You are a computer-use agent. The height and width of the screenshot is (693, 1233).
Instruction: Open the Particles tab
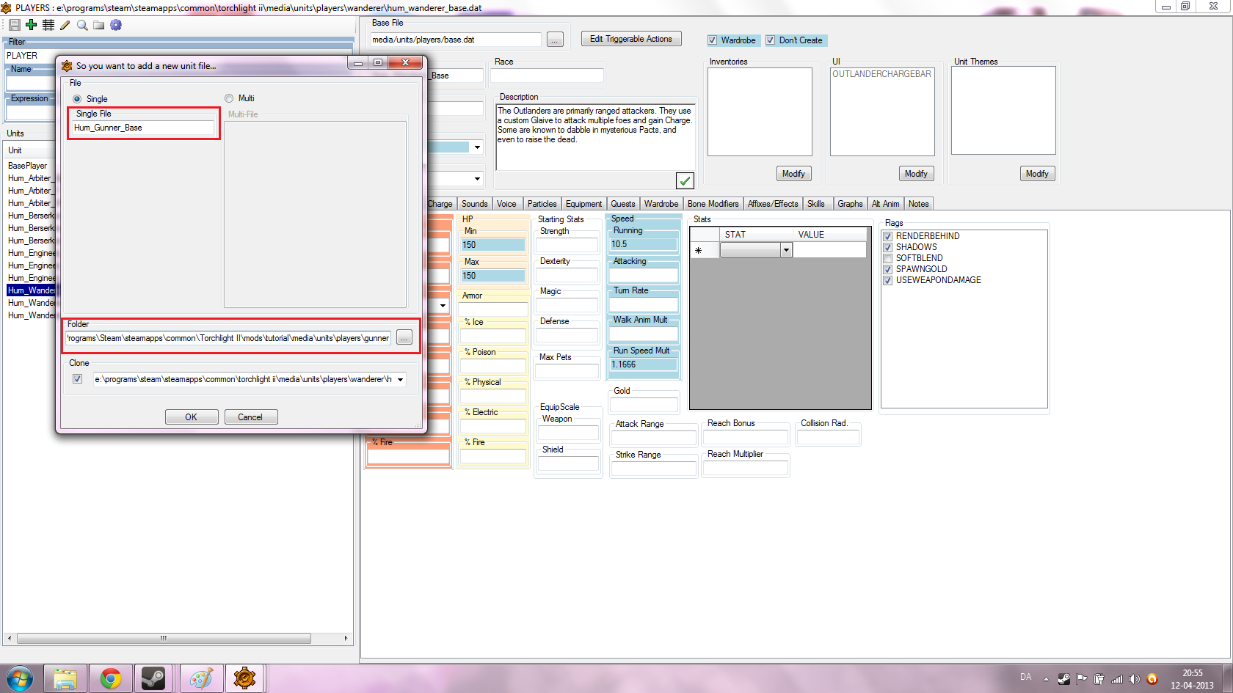(x=542, y=204)
